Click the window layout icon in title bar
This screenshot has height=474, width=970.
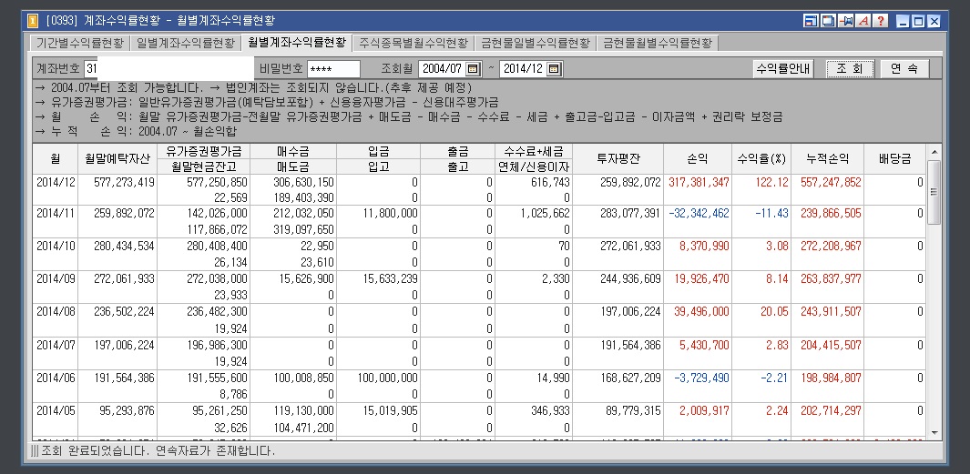811,21
